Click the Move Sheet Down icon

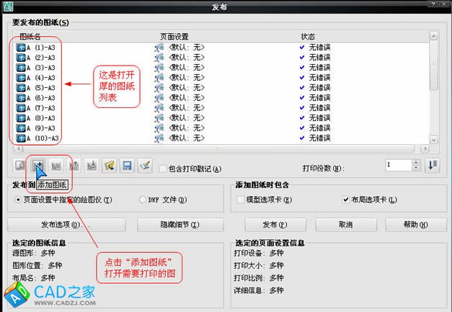pyautogui.click(x=92, y=166)
